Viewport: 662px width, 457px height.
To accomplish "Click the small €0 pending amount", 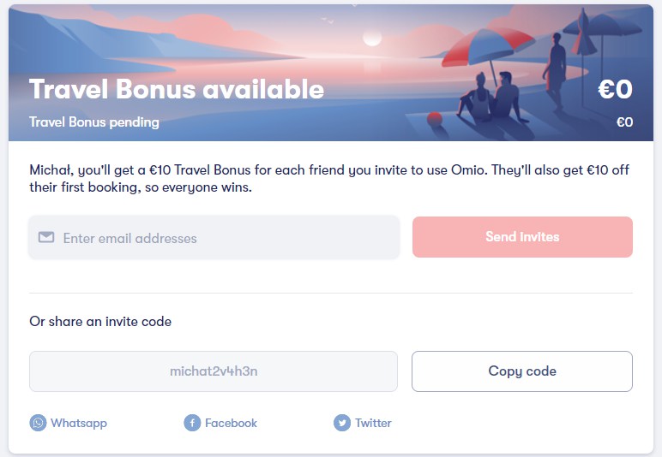I will click(x=624, y=122).
